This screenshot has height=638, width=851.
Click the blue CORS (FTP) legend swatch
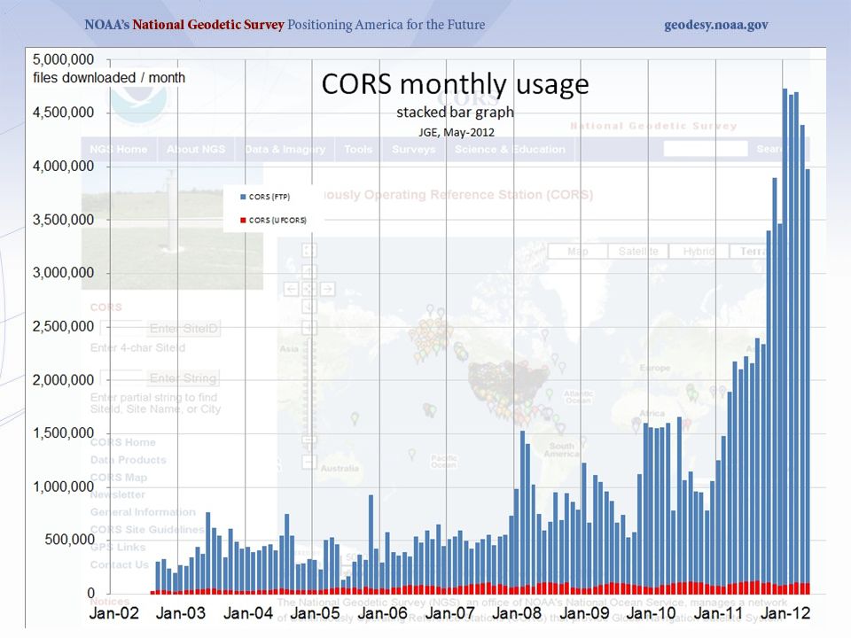(243, 197)
